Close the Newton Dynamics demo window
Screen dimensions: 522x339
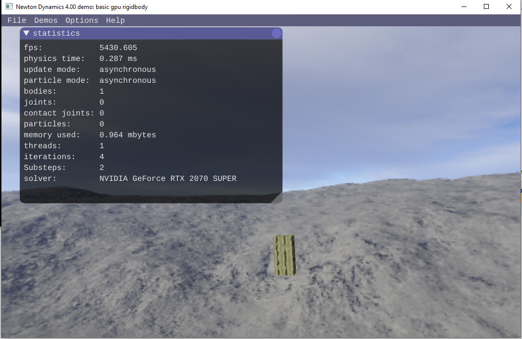(509, 7)
